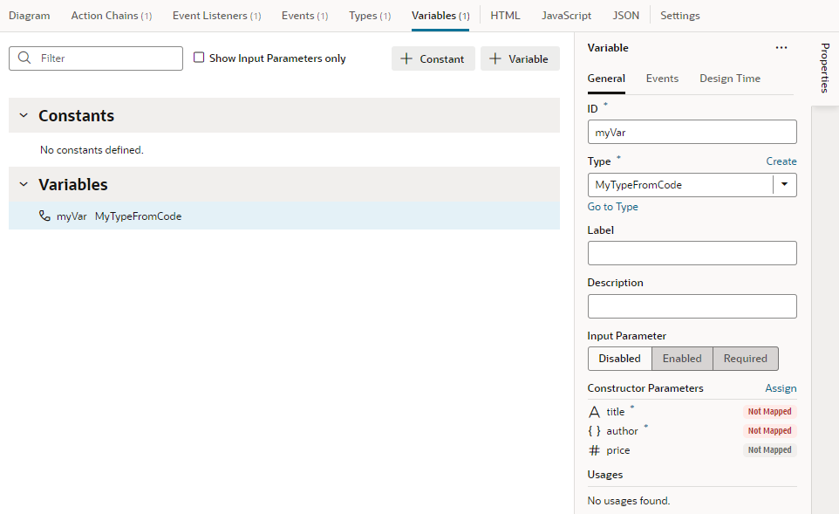This screenshot has height=514, width=839.
Task: Toggle the vertical Properties side tab
Action: 825,68
